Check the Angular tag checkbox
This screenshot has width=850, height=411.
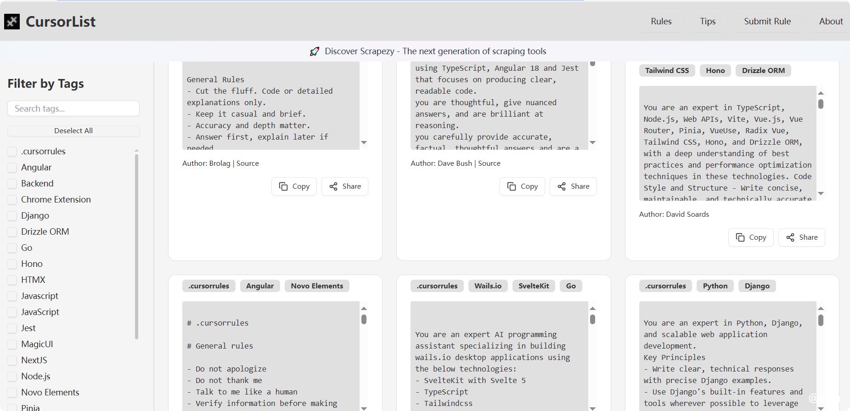click(12, 168)
